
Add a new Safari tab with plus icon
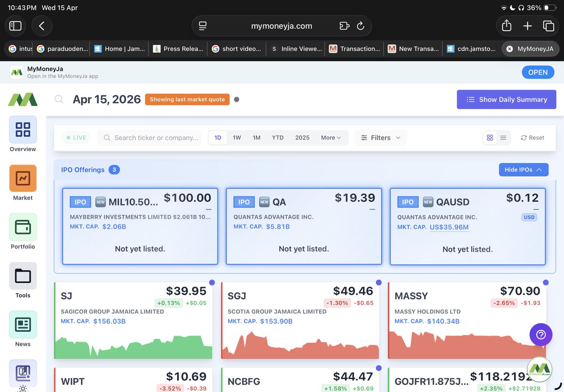point(527,26)
